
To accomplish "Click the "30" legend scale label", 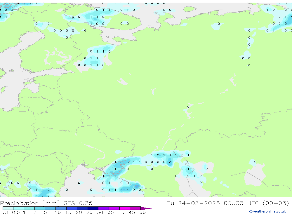I will [x=100, y=212].
